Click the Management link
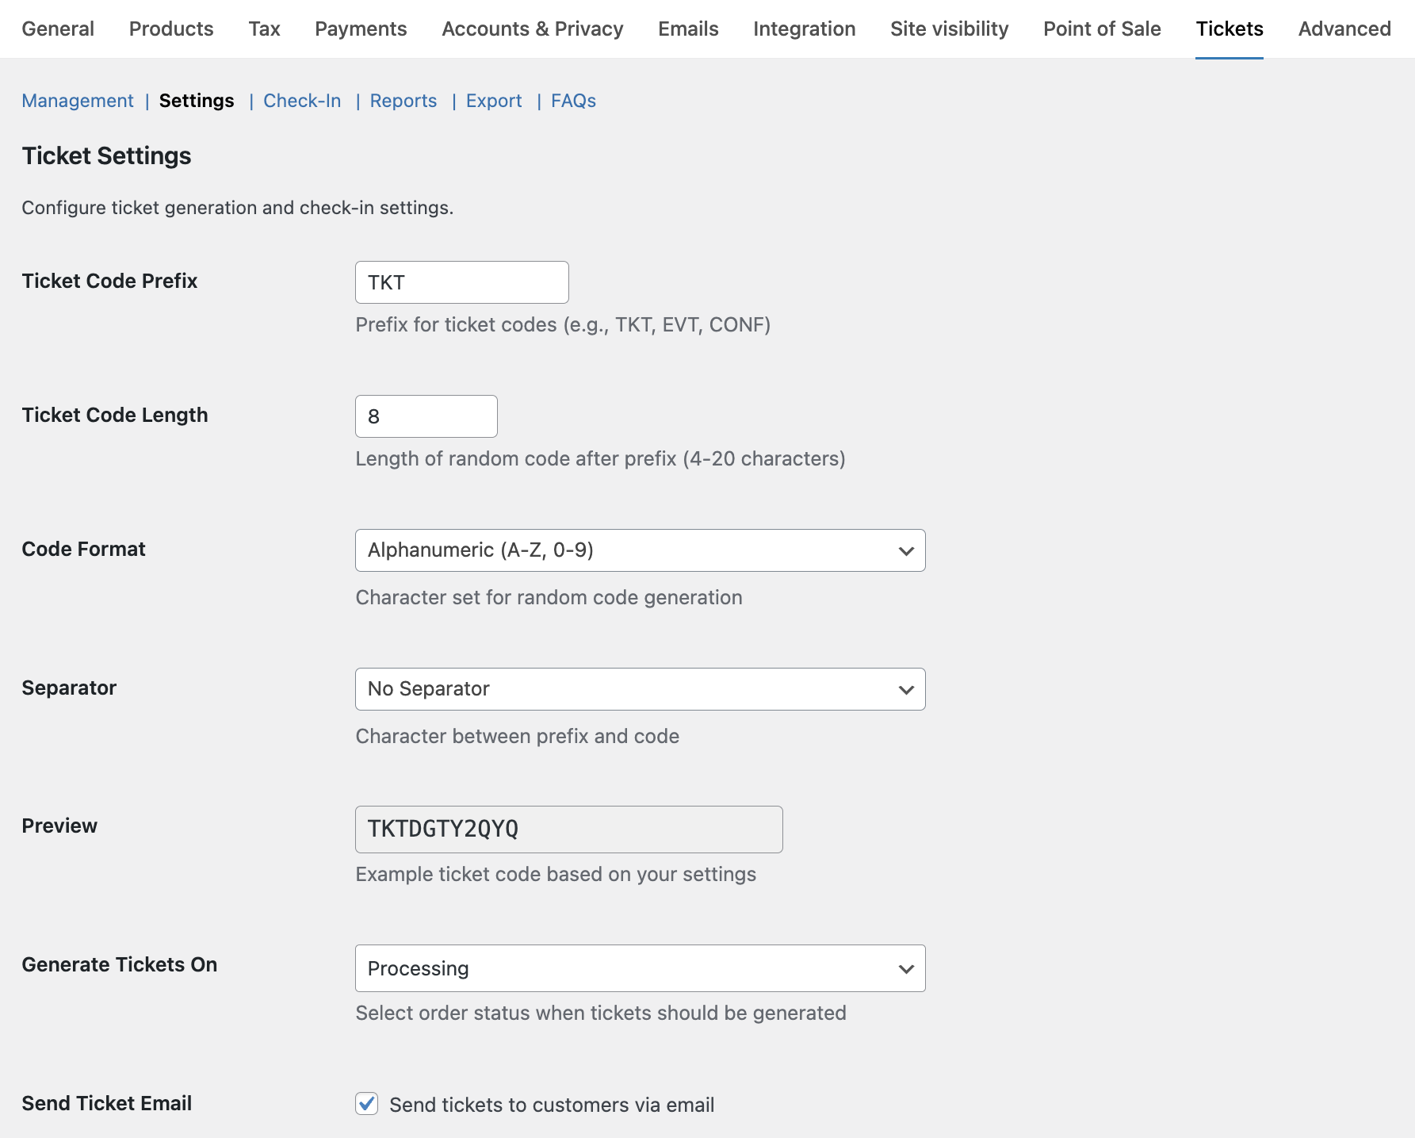Screen dimensions: 1415x1138 [78, 101]
